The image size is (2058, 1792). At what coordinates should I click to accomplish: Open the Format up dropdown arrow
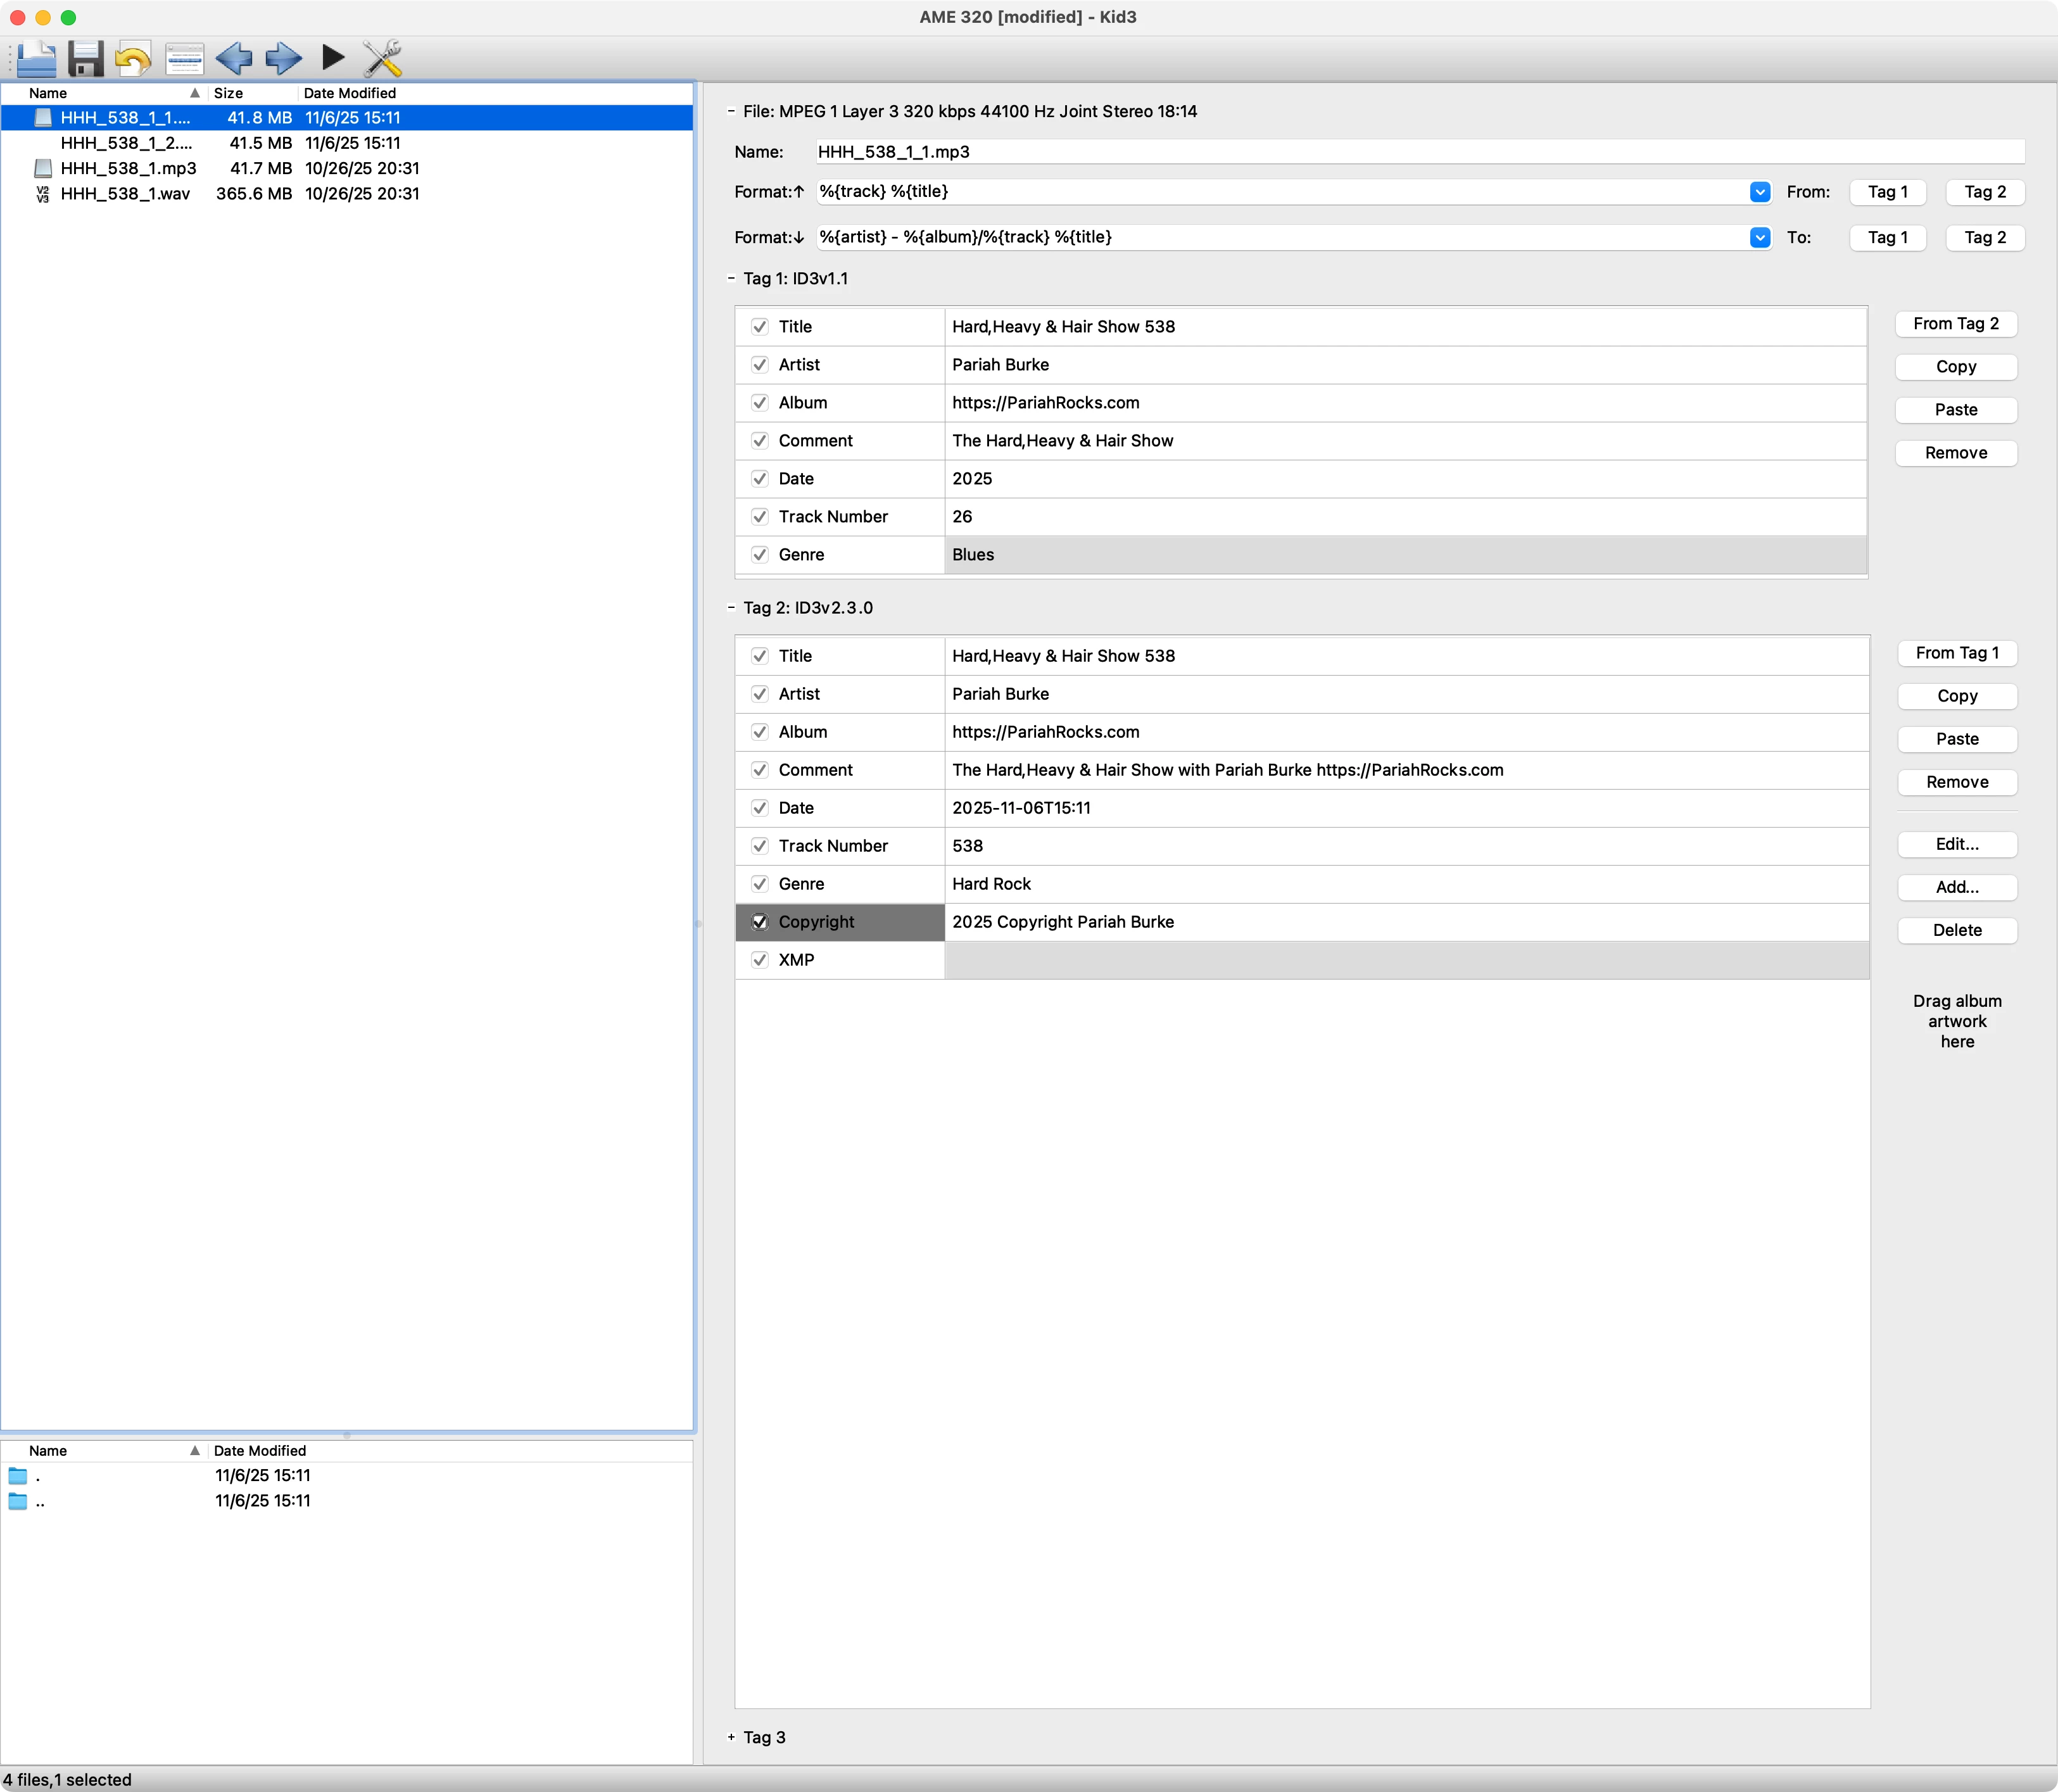tap(1760, 192)
